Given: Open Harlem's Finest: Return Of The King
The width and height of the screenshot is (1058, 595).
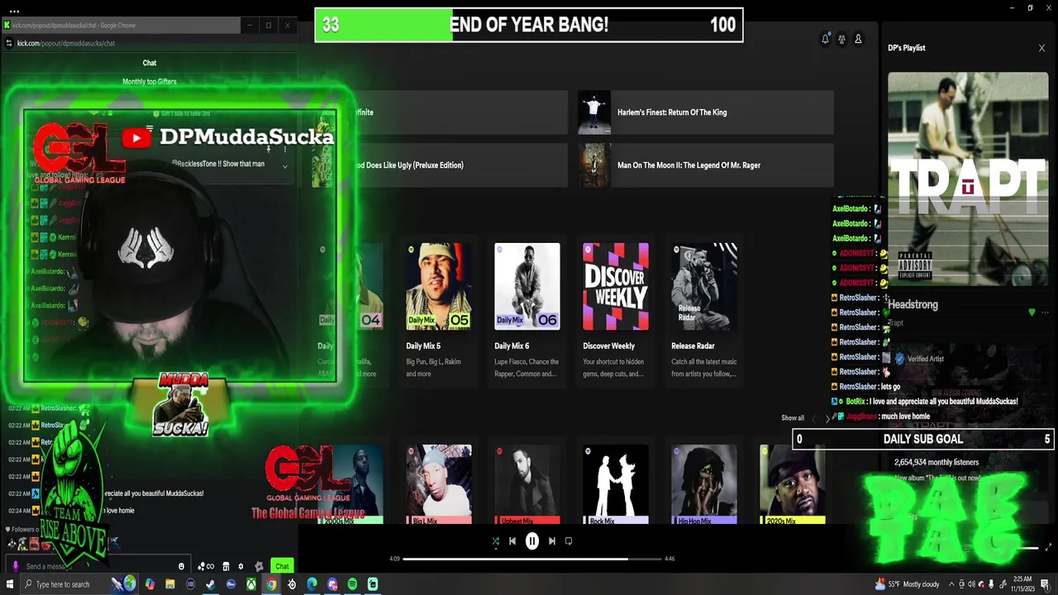Looking at the screenshot, I should [x=705, y=112].
